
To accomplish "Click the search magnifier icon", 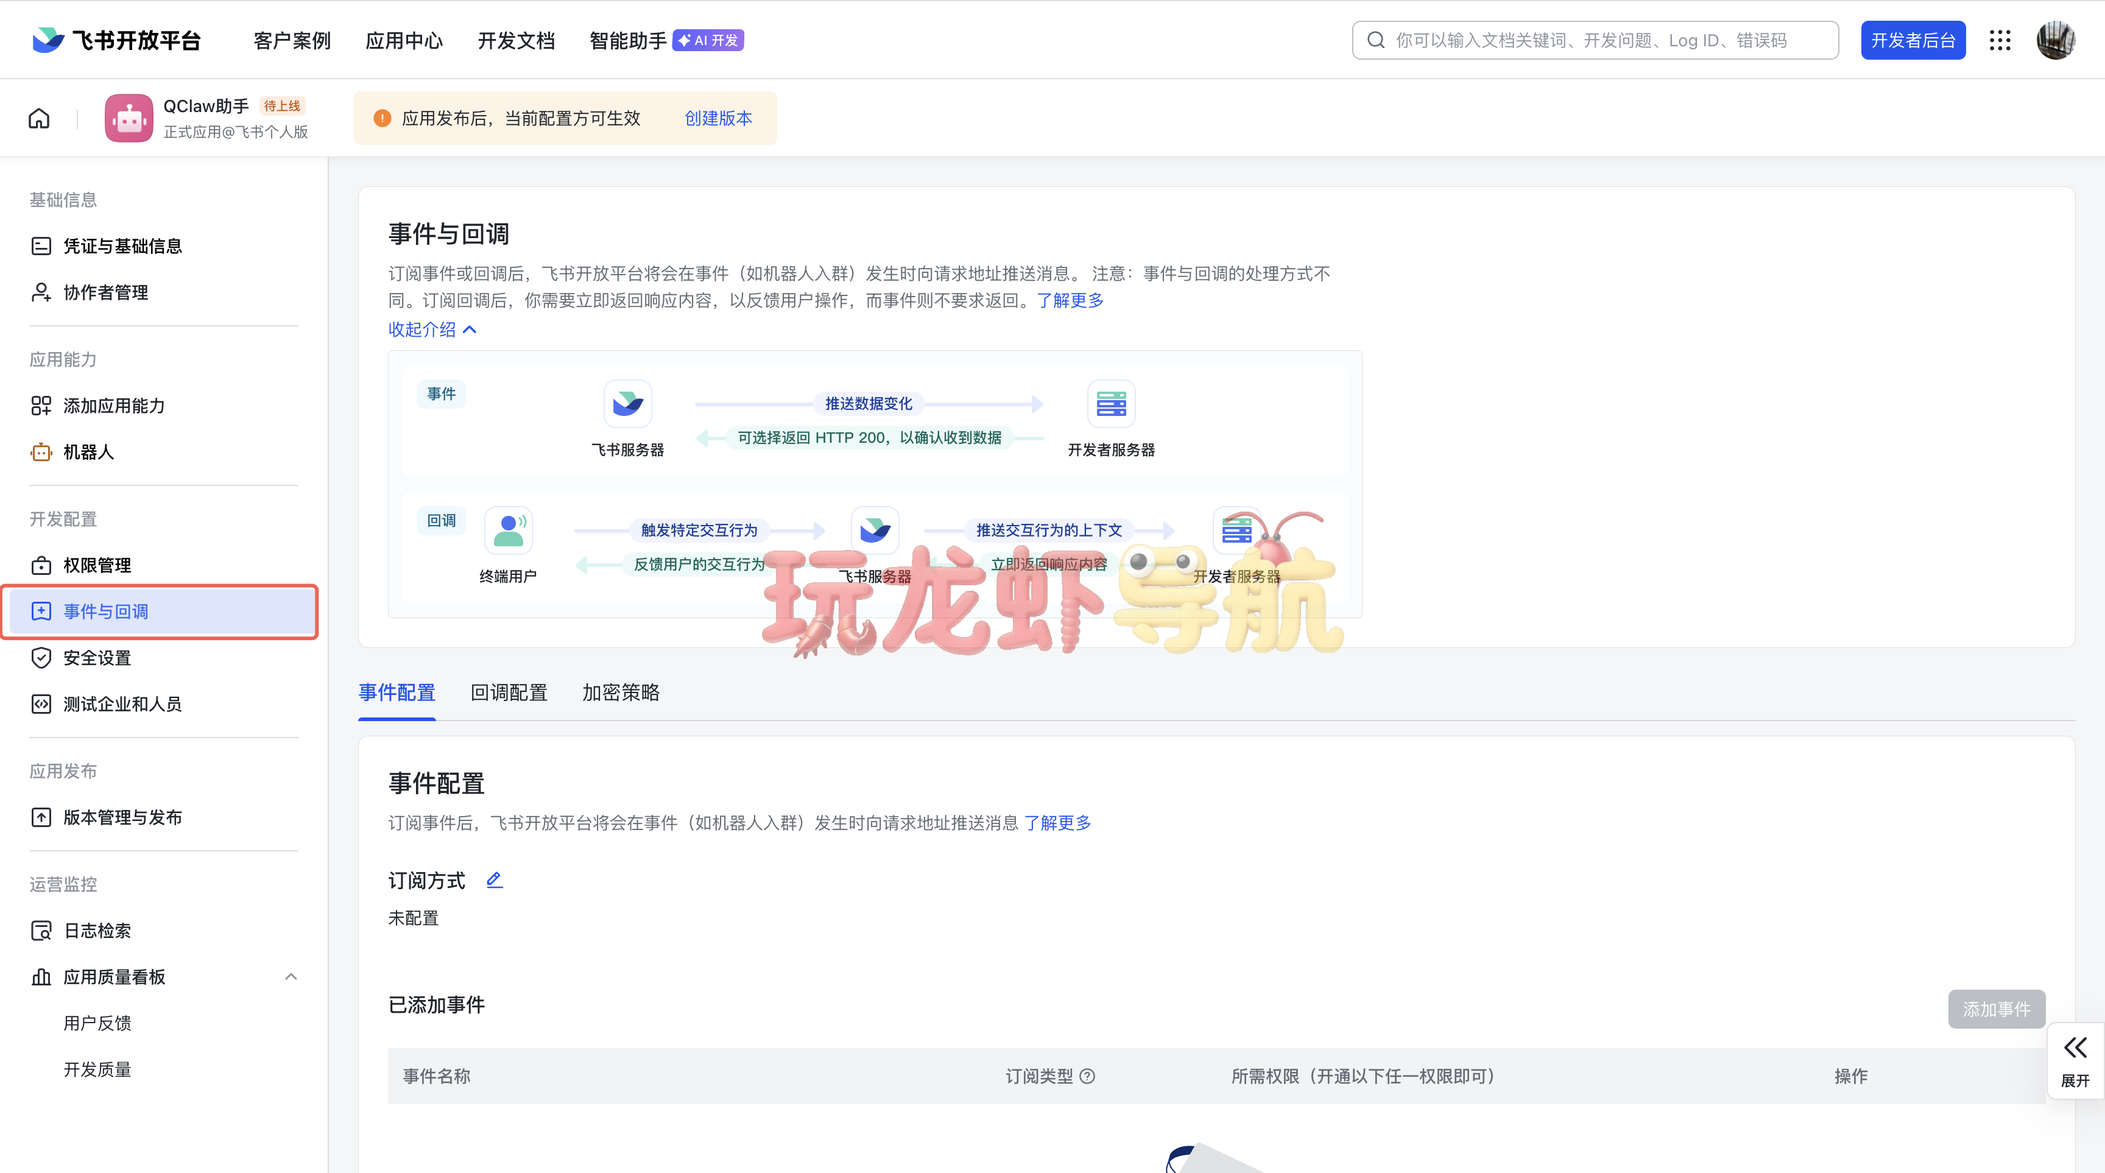I will click(1376, 40).
